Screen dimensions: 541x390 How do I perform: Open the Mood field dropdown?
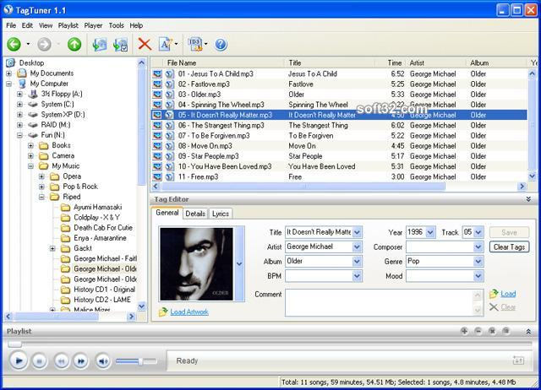(478, 276)
